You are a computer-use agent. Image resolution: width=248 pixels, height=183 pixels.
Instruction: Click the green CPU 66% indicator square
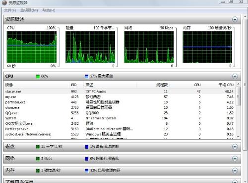click(x=38, y=77)
